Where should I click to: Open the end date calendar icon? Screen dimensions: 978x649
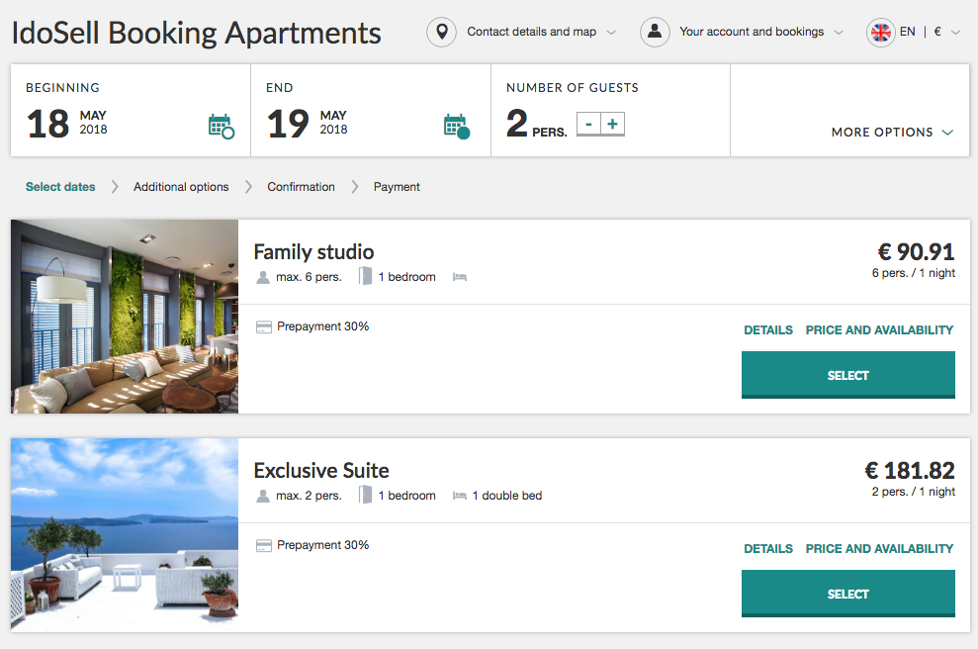(x=456, y=126)
